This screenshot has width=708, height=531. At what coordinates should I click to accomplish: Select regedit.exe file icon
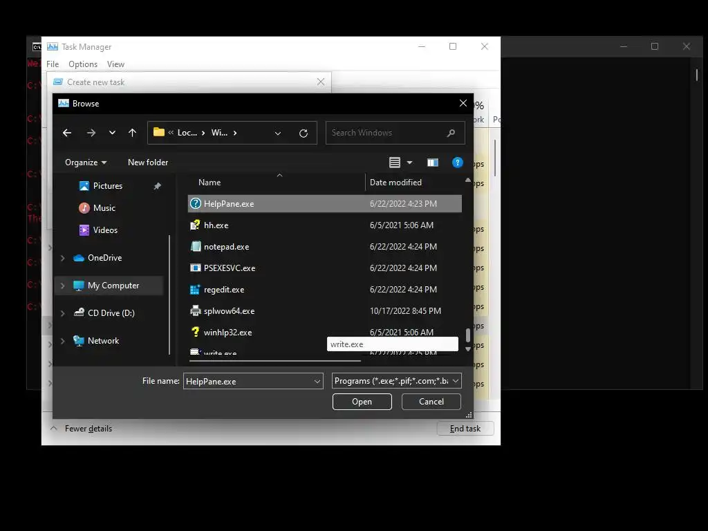[x=195, y=290]
